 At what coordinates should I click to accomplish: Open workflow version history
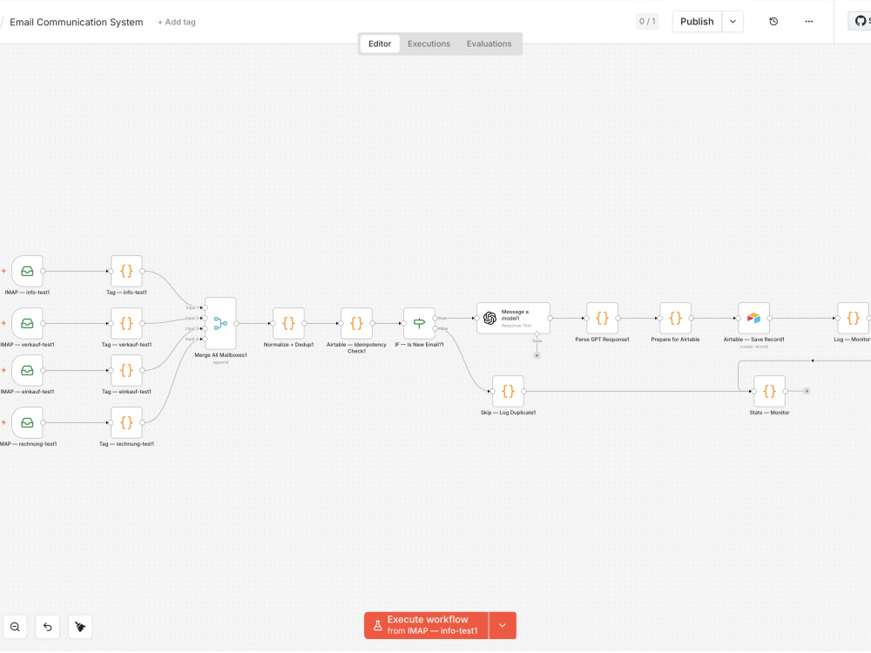(x=773, y=22)
